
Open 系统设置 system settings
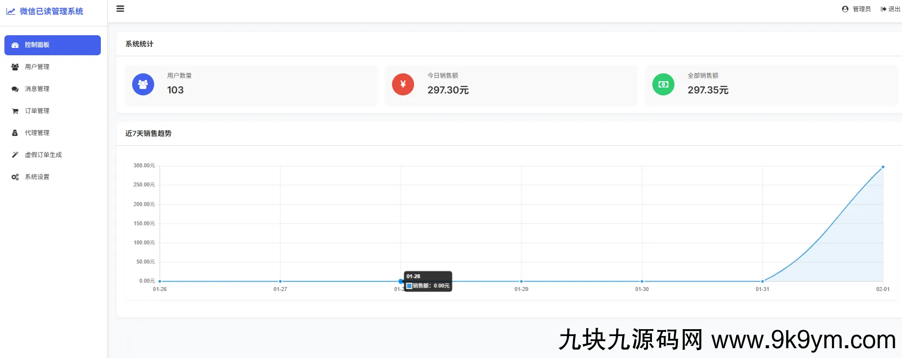[37, 177]
